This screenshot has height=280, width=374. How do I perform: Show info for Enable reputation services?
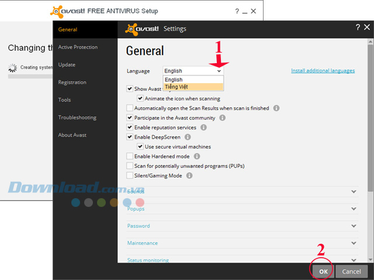click(x=203, y=127)
